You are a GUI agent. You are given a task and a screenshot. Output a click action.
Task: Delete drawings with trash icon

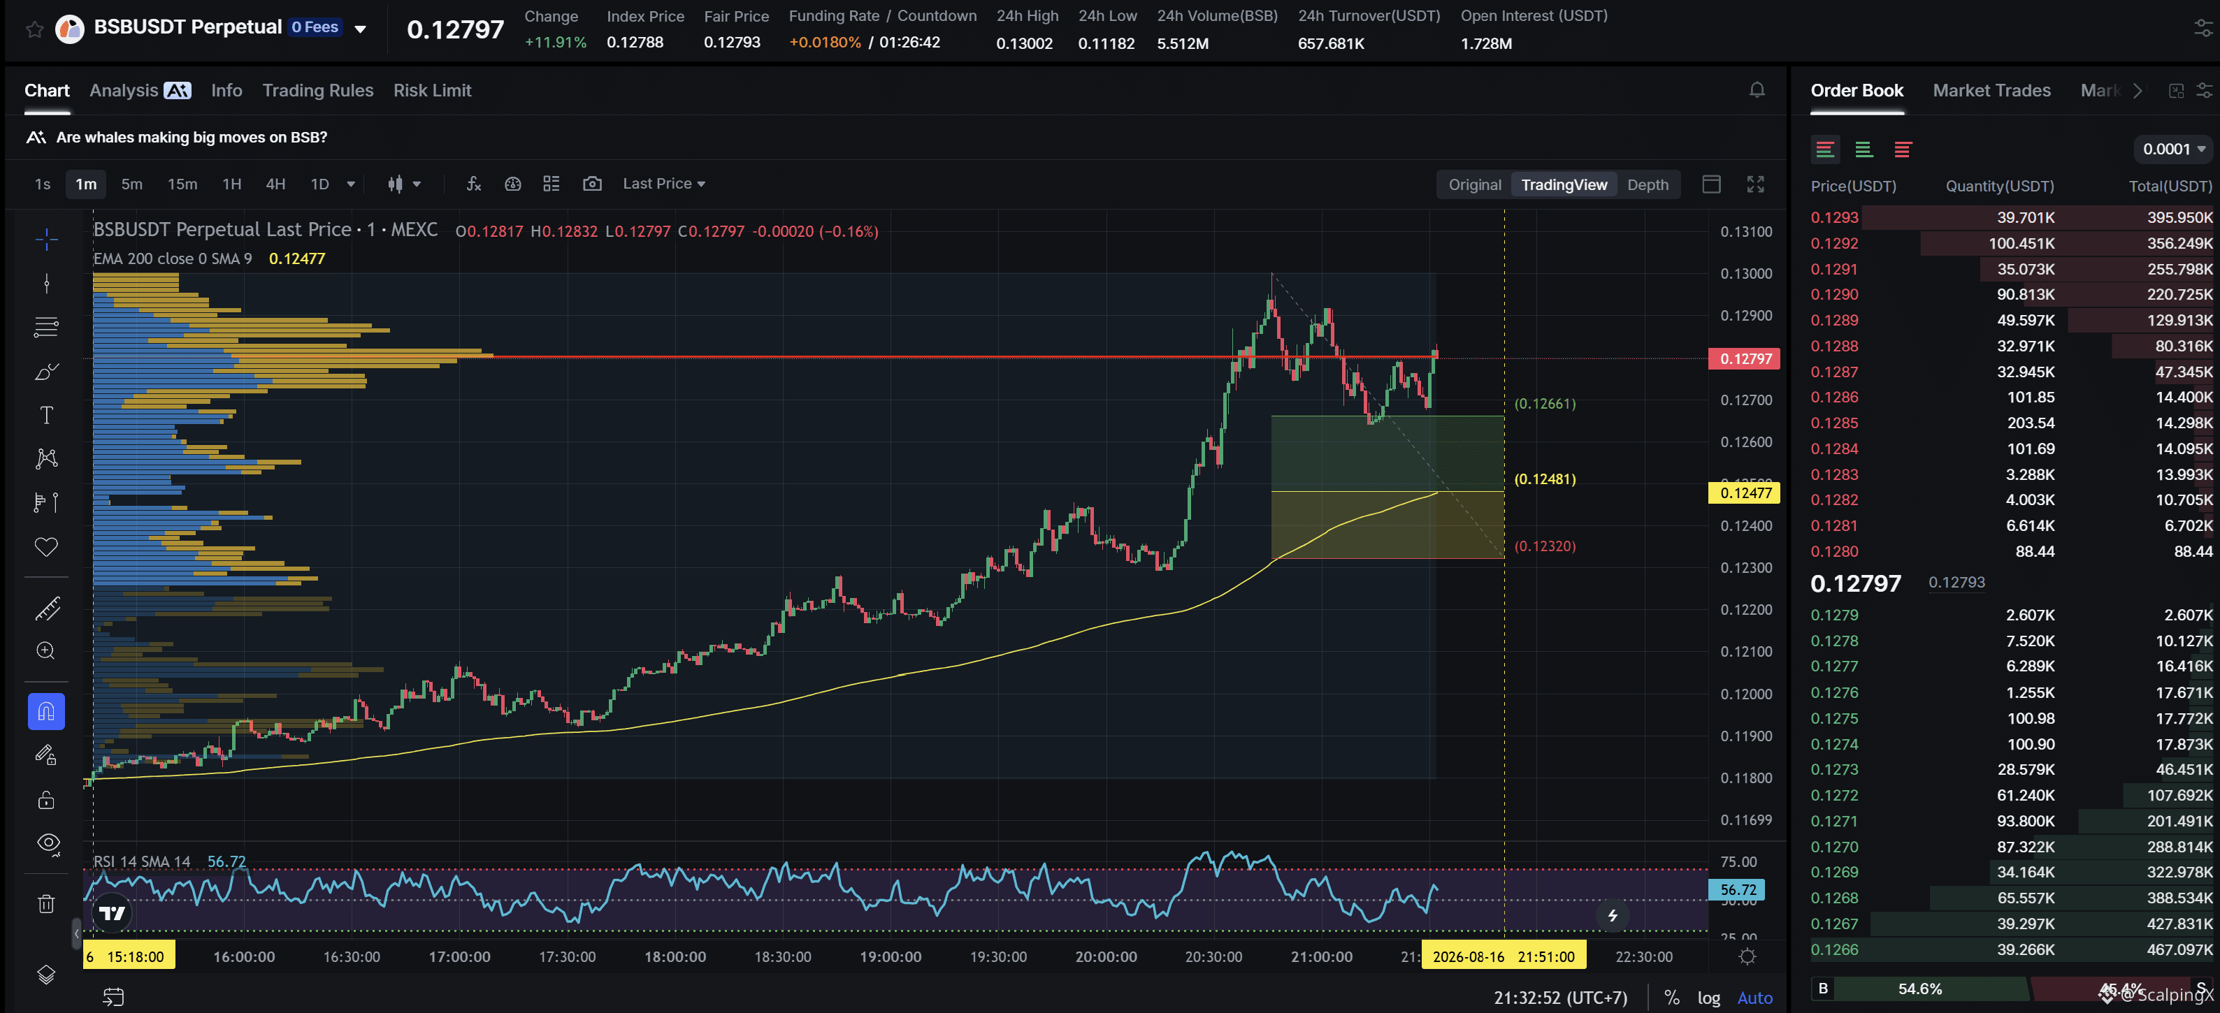click(47, 903)
